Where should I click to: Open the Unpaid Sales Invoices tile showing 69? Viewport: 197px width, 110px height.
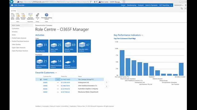pos(70,46)
